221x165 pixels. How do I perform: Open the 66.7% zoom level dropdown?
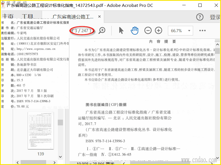pyautogui.click(x=180, y=31)
